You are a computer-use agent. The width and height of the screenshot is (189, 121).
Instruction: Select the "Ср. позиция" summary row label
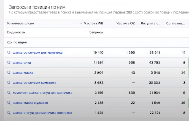click(17, 42)
